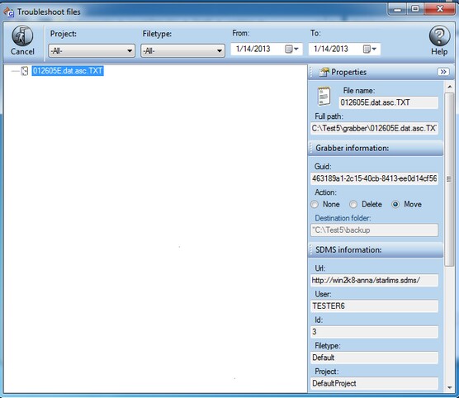Screen dimensions: 459x398
Task: Click the Destination folder text field
Action: (x=375, y=230)
